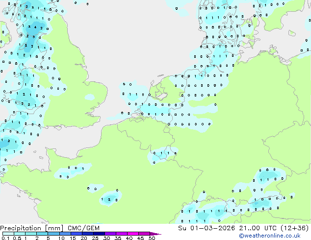Click the '50' legend scale label

click(152, 238)
